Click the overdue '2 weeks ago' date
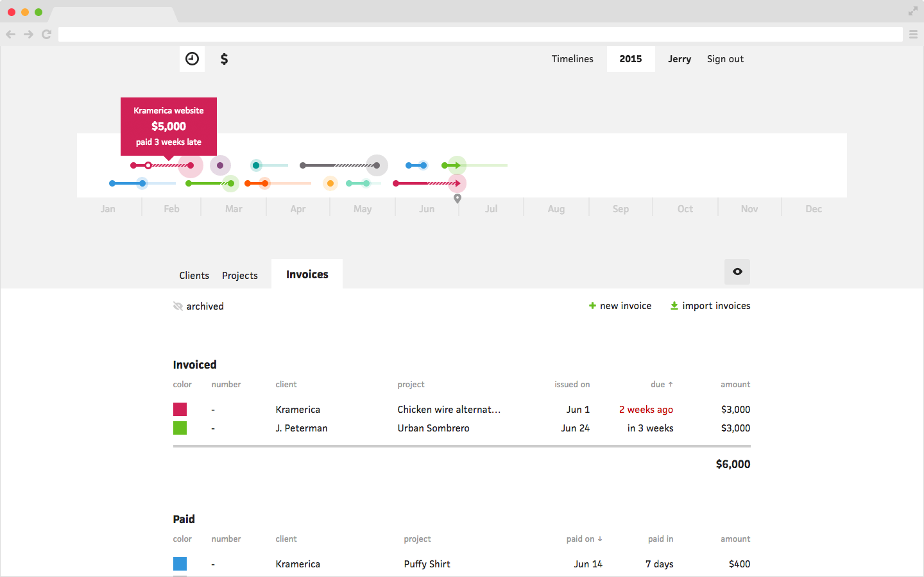Image resolution: width=924 pixels, height=577 pixels. (646, 410)
